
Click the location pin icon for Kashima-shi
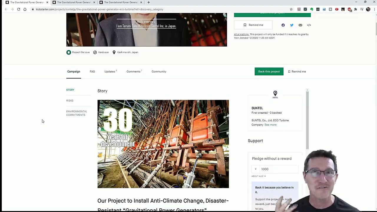point(114,52)
